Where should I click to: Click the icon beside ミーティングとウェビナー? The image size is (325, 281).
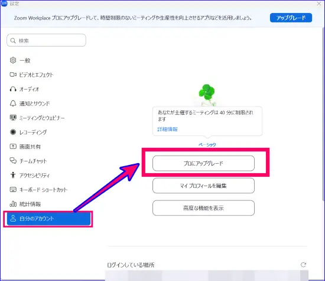pos(13,118)
